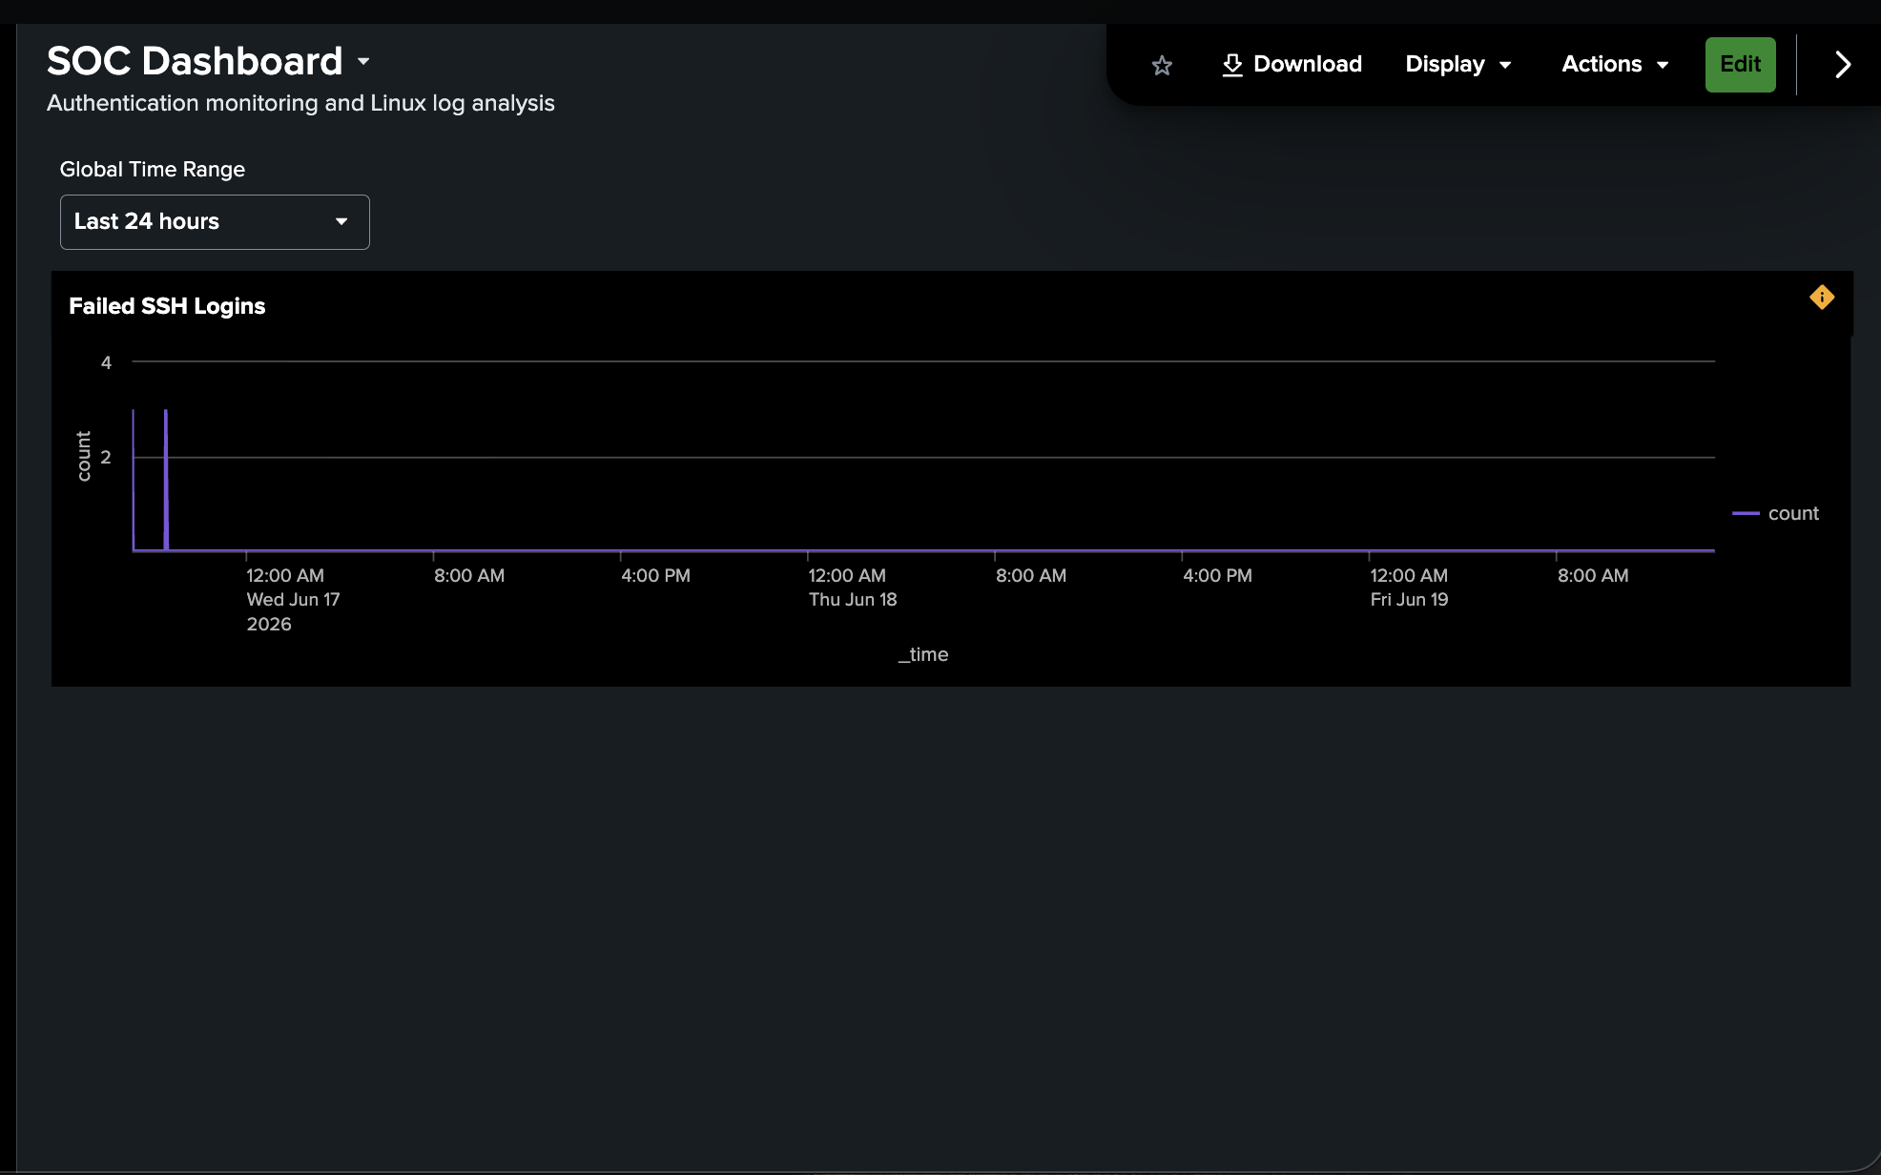Click the download arrow icon
Screen dimensions: 1881x1175
coord(1232,65)
